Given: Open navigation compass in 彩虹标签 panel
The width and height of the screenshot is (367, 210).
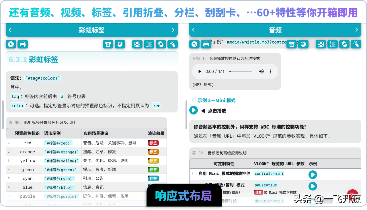Looking at the screenshot, I should pos(11,44).
